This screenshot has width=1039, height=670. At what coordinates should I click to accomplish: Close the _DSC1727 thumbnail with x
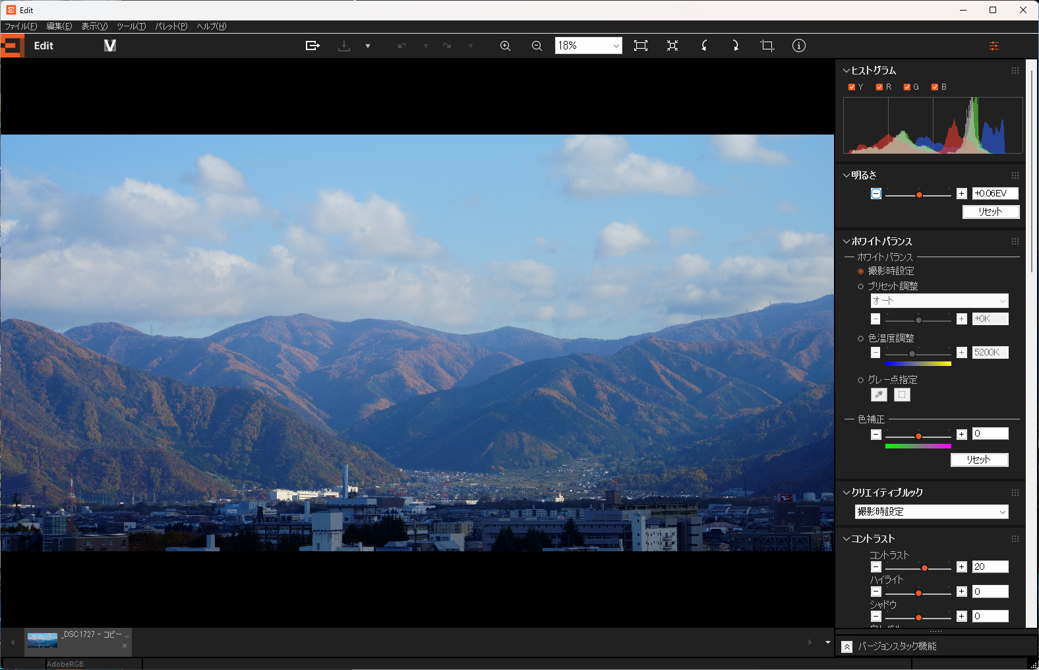[x=125, y=646]
